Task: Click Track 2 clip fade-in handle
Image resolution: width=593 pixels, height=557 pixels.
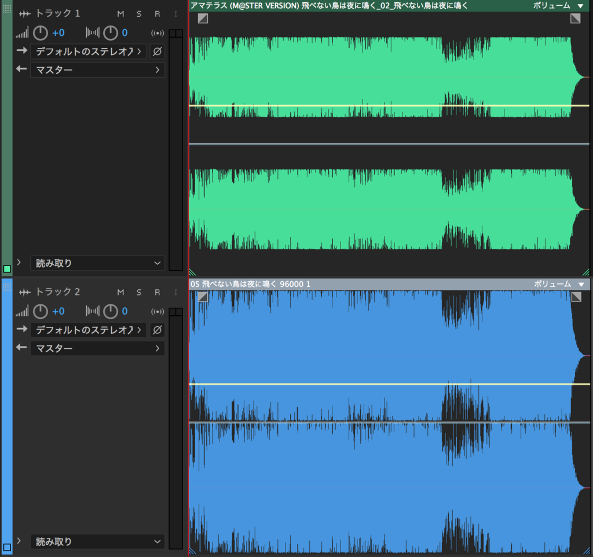Action: [x=203, y=297]
